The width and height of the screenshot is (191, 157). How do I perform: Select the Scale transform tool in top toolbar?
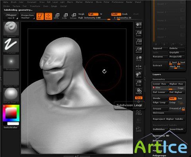click(x=65, y=16)
